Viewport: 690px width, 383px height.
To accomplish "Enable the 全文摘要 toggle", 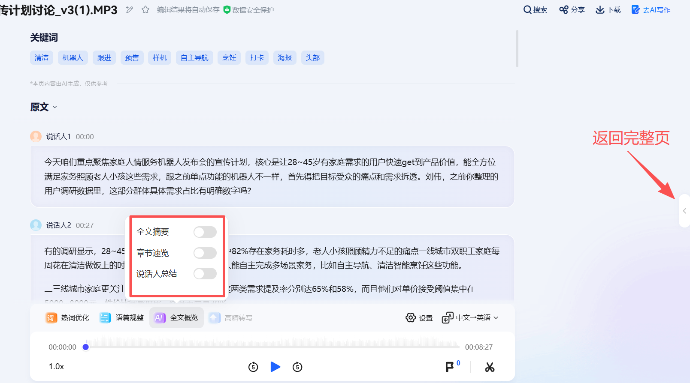I will click(x=205, y=232).
